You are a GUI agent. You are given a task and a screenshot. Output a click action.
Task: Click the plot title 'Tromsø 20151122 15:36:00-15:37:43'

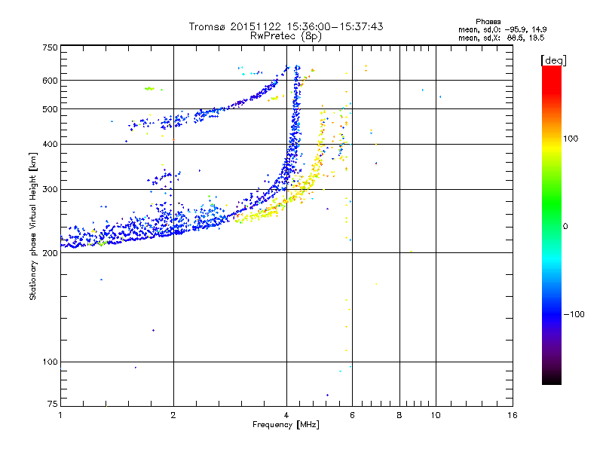tap(286, 26)
